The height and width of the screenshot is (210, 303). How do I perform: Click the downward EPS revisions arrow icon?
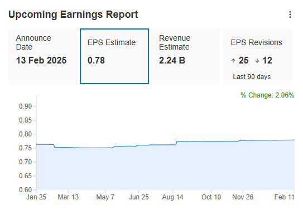click(x=257, y=61)
